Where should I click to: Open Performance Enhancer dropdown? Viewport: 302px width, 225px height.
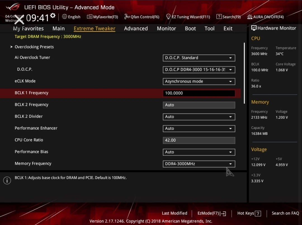tap(199, 128)
